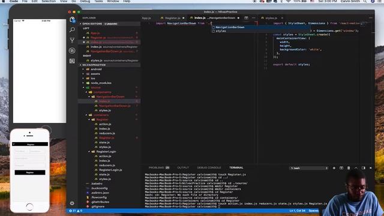Open the .gitattributes file

pyautogui.click(x=100, y=202)
